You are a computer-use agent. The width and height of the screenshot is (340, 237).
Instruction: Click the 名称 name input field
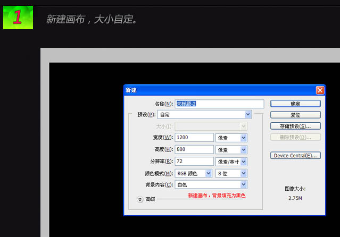[x=219, y=104]
